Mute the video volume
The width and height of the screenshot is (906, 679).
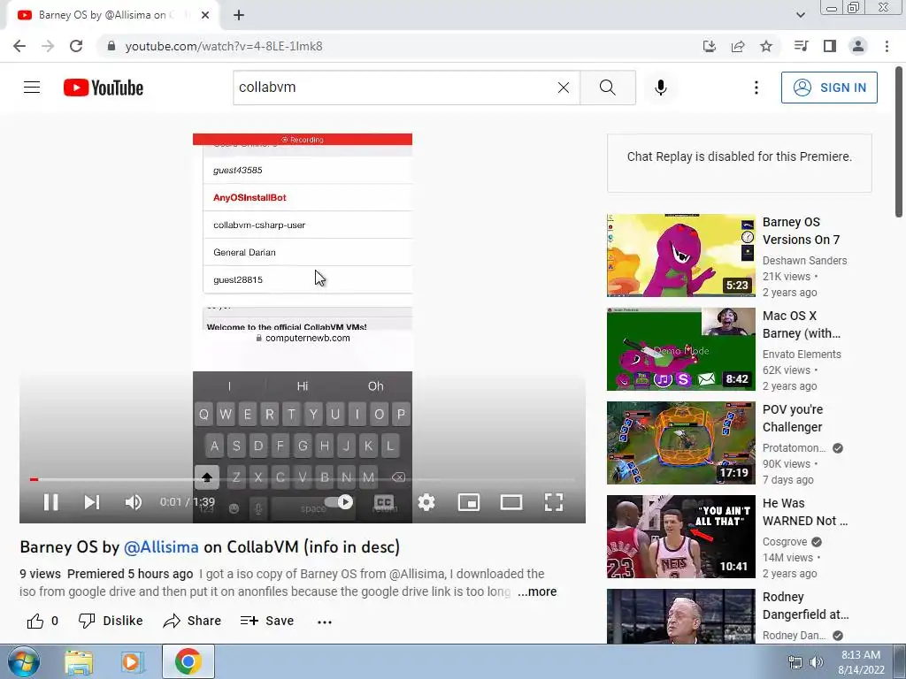click(x=133, y=502)
